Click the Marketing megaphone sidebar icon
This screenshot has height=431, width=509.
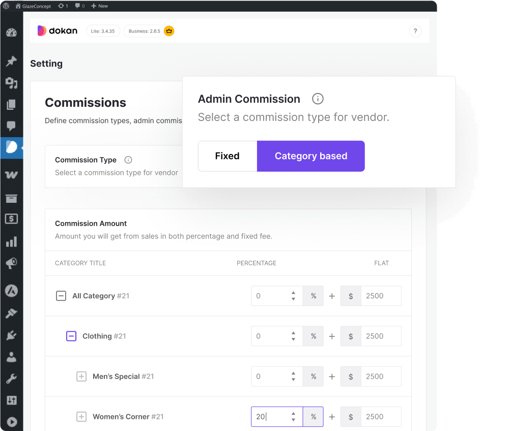coord(11,263)
